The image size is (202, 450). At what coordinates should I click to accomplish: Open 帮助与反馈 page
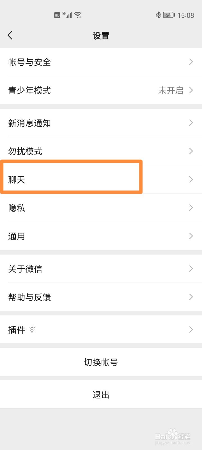coord(101,297)
